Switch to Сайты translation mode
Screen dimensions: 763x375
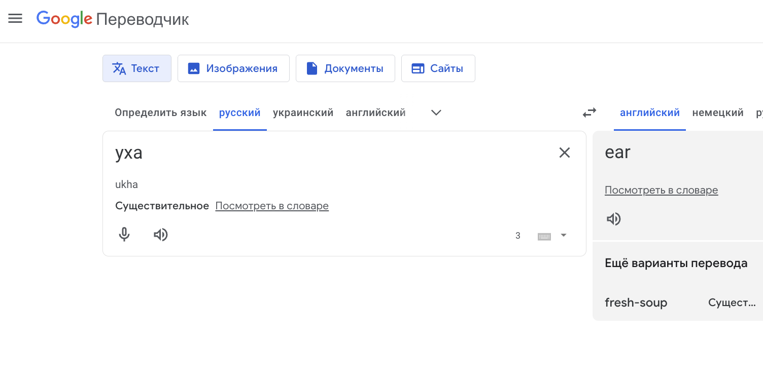coord(438,68)
